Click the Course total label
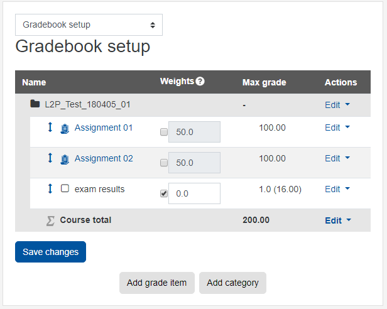This screenshot has height=309, width=387. 85,220
